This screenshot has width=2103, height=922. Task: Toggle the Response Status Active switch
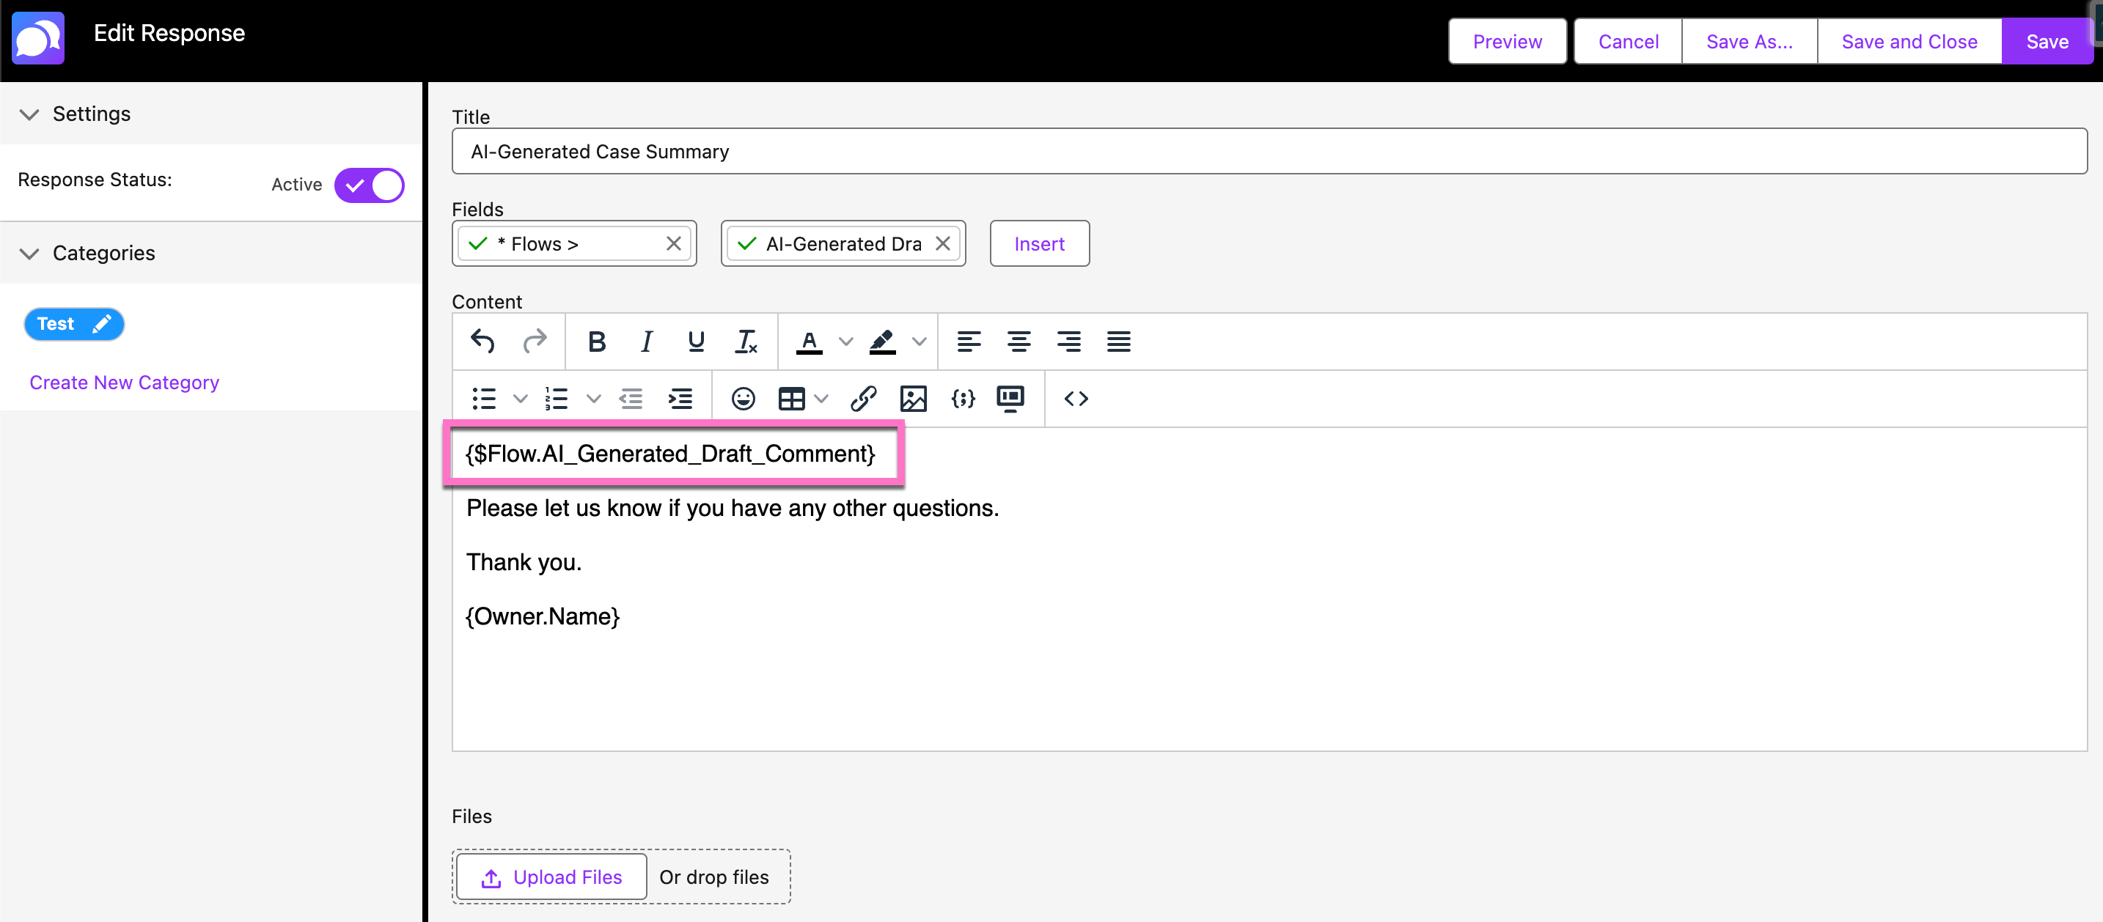pos(369,185)
